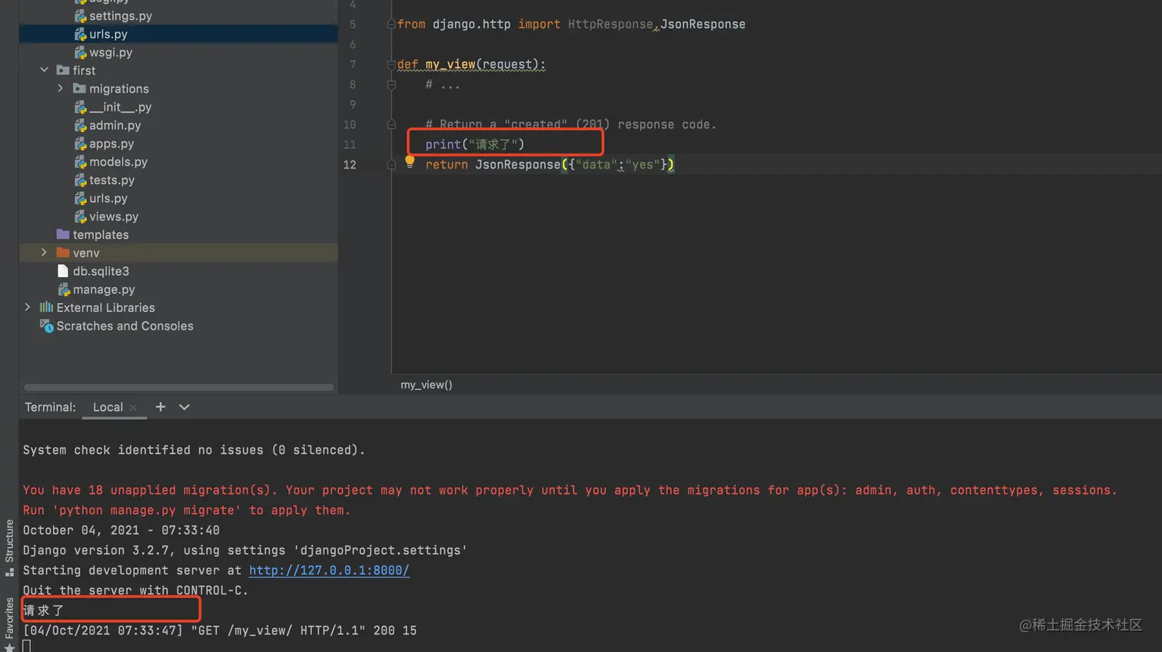
Task: Click the "return" keyword on line 12
Action: (x=447, y=164)
